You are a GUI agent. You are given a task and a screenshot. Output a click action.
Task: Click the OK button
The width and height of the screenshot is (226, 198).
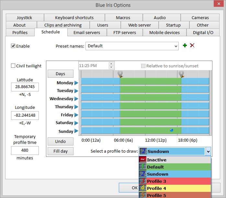pos(129,188)
